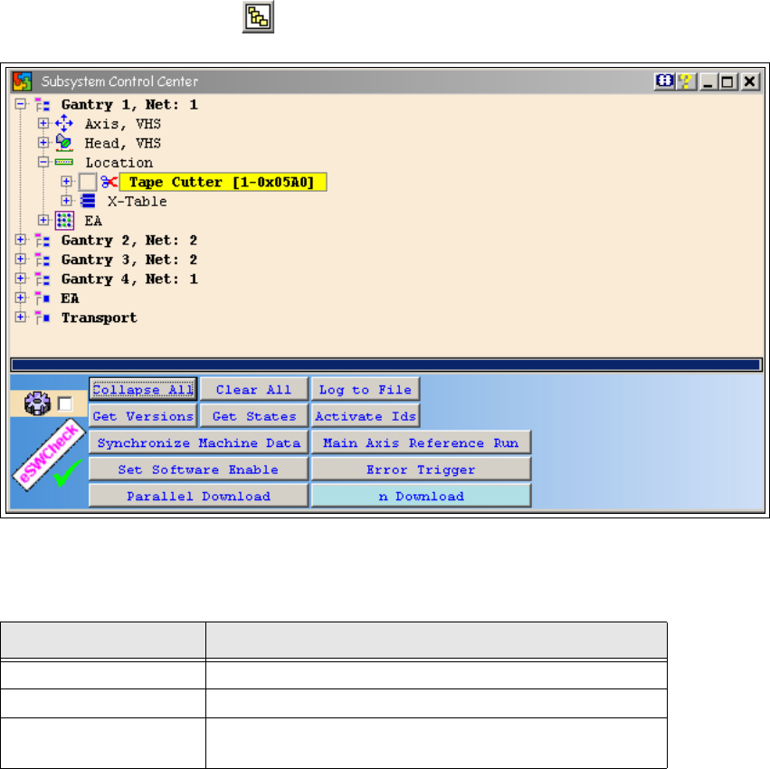
Task: Click the Gantry 4 node icon
Action: (x=43, y=279)
